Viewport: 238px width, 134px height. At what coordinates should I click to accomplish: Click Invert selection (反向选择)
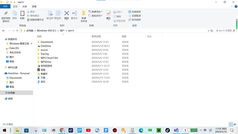pyautogui.click(x=135, y=20)
